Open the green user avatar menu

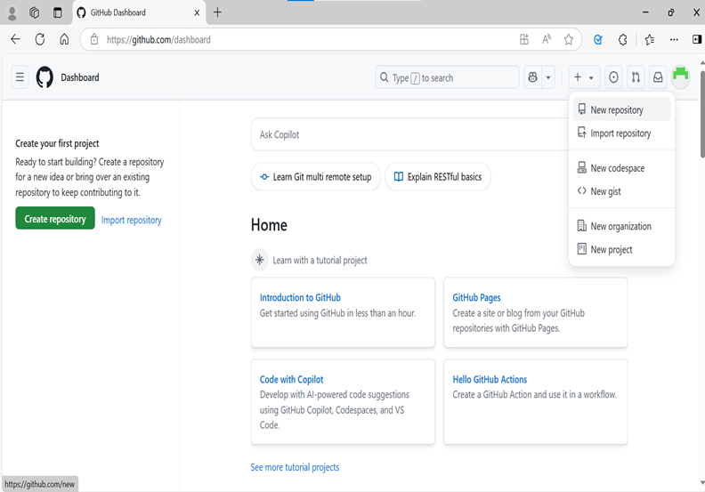click(681, 76)
